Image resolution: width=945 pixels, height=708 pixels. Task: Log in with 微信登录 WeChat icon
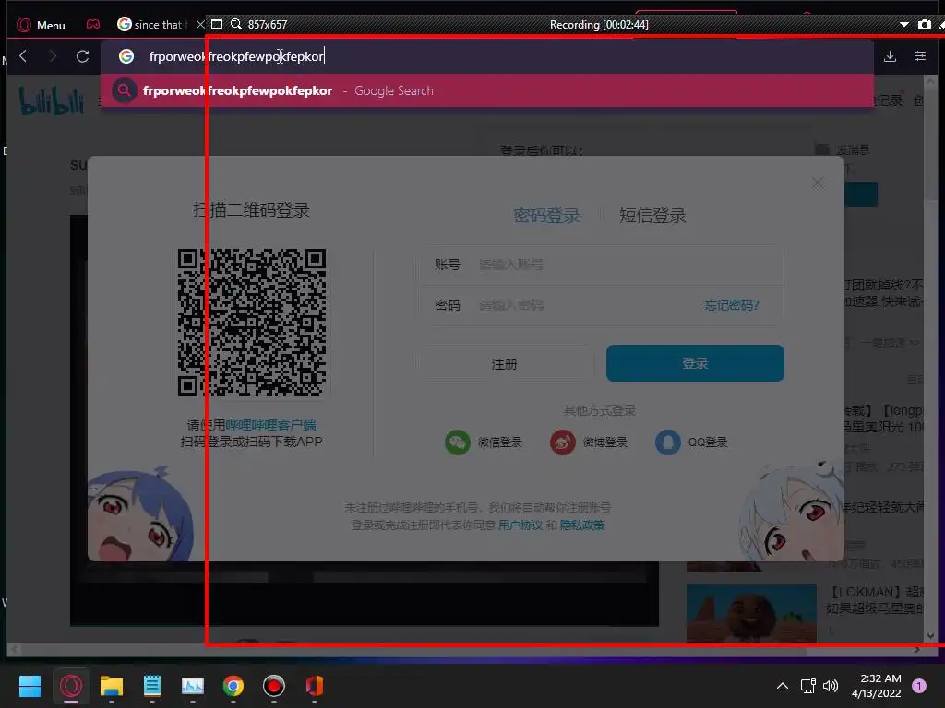point(458,442)
